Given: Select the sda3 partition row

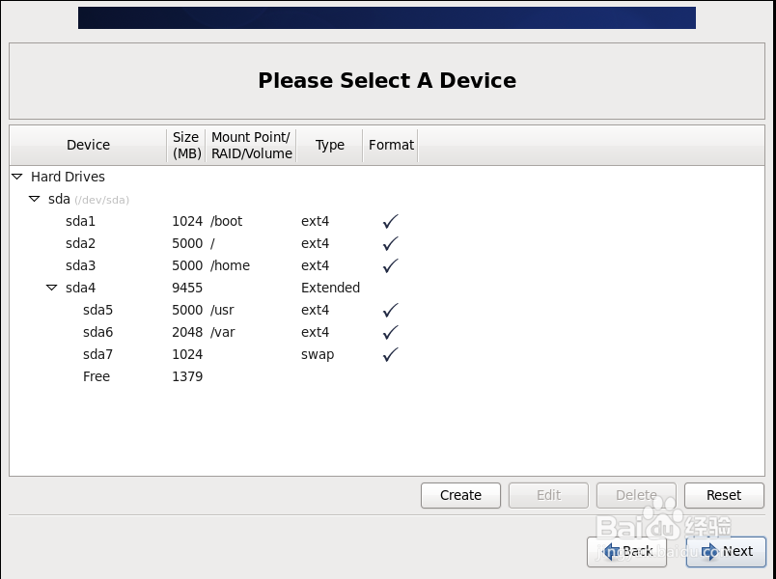Looking at the screenshot, I should click(387, 265).
